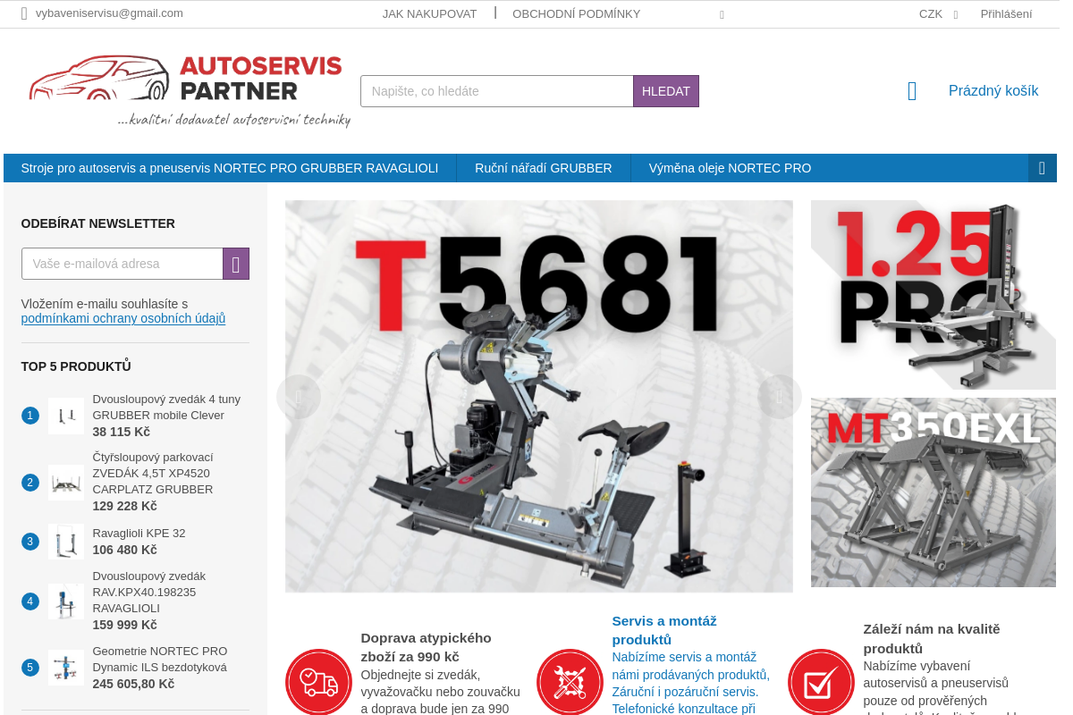
Task: Expand the menu icon on the blue navbar's right edge
Action: pyautogui.click(x=1042, y=167)
